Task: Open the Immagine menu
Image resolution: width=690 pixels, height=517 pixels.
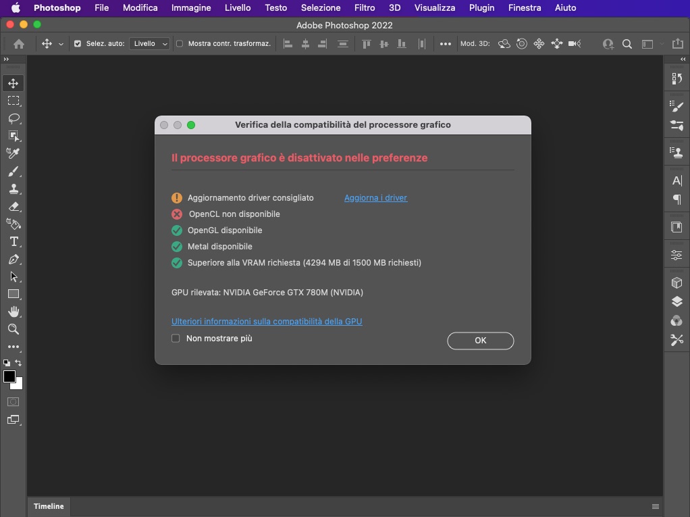Action: (x=191, y=8)
